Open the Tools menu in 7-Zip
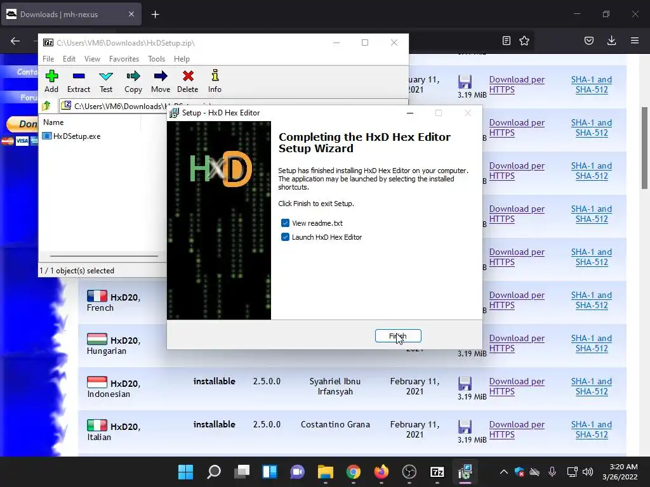Viewport: 650px width, 487px height. (156, 59)
